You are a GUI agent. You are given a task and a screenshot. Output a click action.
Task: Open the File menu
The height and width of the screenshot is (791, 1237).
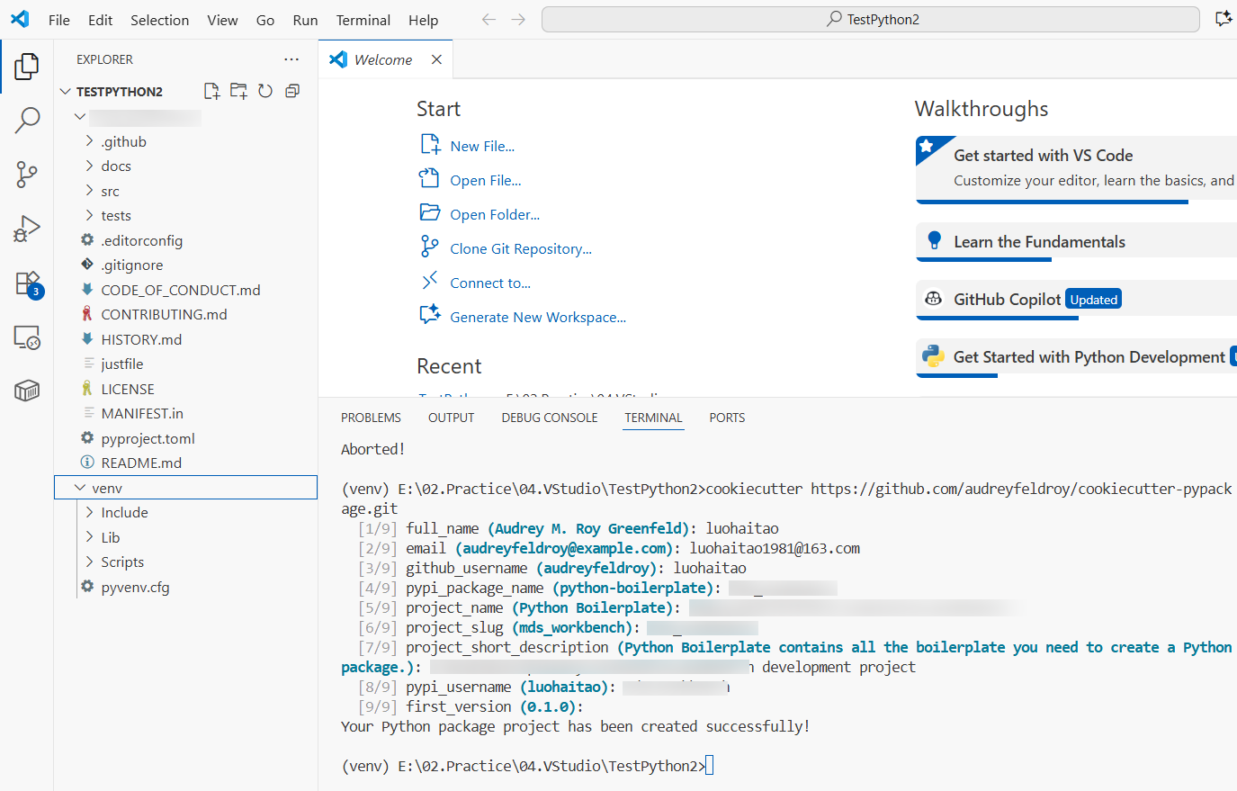coord(59,20)
